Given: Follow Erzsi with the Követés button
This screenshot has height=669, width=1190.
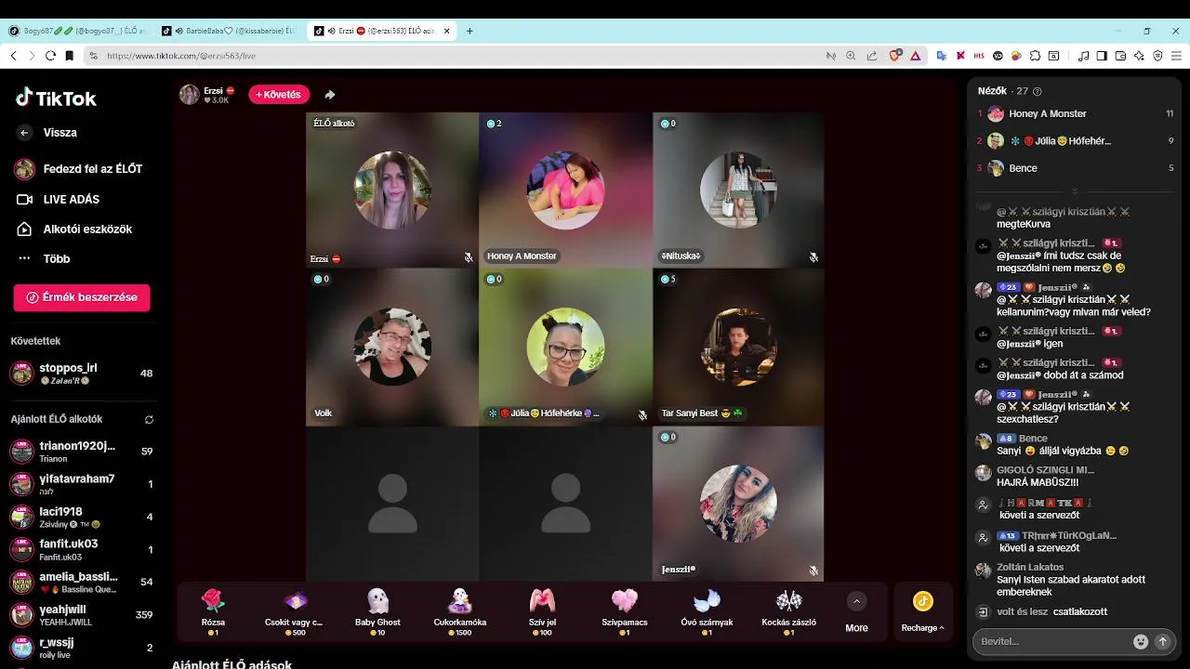Looking at the screenshot, I should pyautogui.click(x=278, y=95).
